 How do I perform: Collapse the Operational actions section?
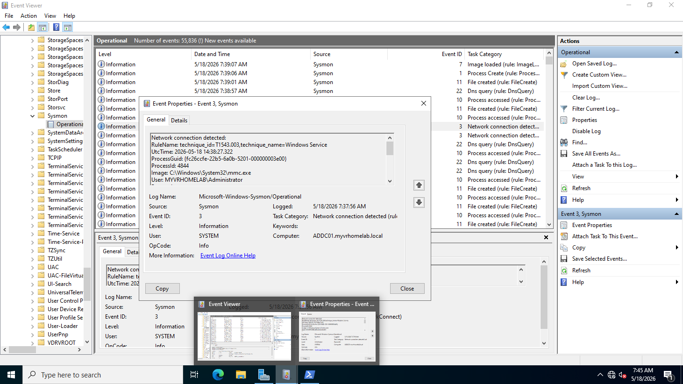click(676, 52)
